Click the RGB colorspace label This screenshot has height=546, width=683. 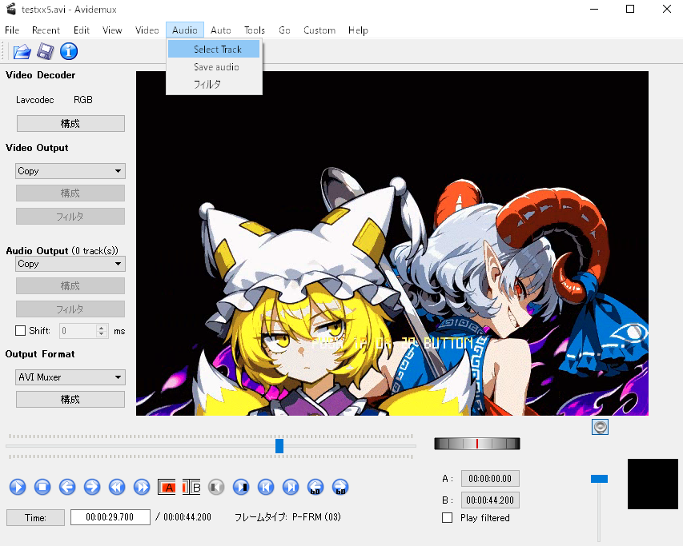(x=83, y=100)
